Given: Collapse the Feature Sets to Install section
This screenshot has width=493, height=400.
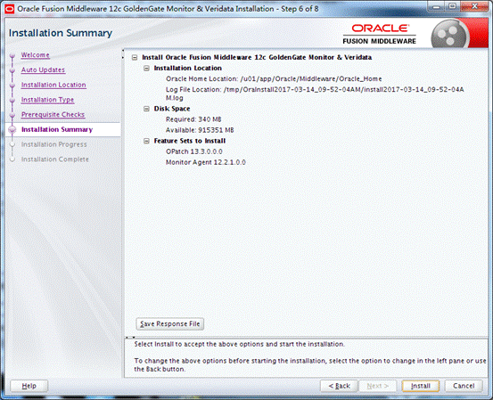Looking at the screenshot, I should click(x=146, y=141).
